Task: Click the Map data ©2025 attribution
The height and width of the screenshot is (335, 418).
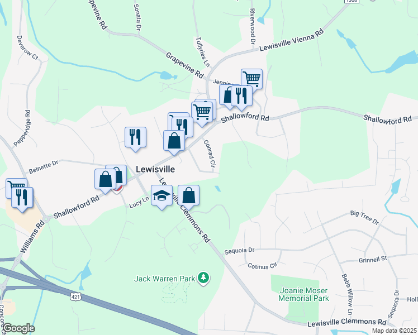Action: 394,331
